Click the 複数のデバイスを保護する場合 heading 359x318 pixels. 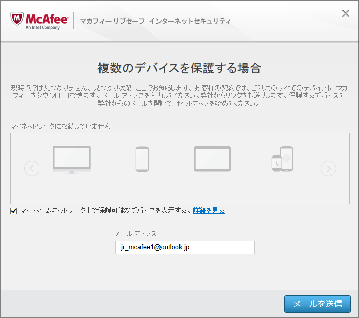[180, 68]
